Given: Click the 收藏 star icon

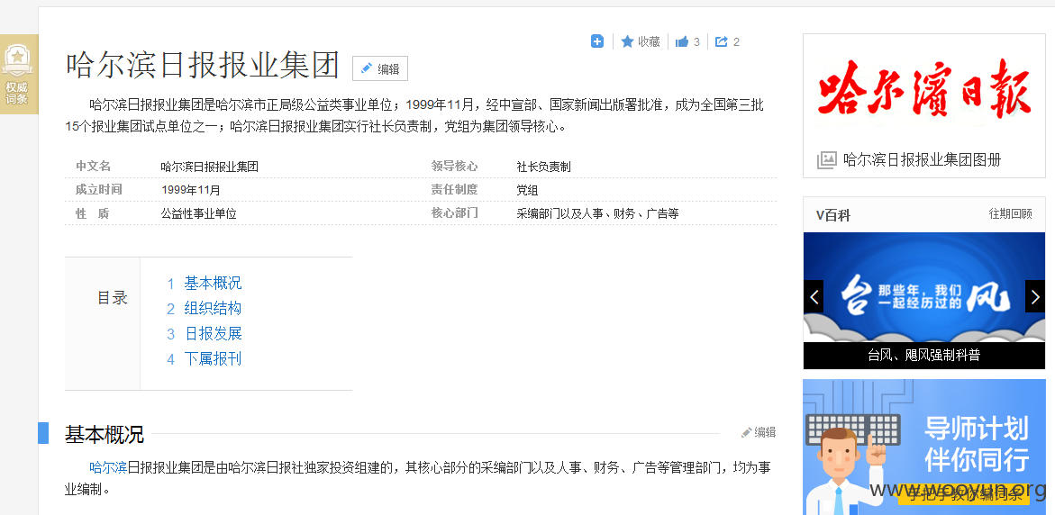Looking at the screenshot, I should click(x=627, y=41).
